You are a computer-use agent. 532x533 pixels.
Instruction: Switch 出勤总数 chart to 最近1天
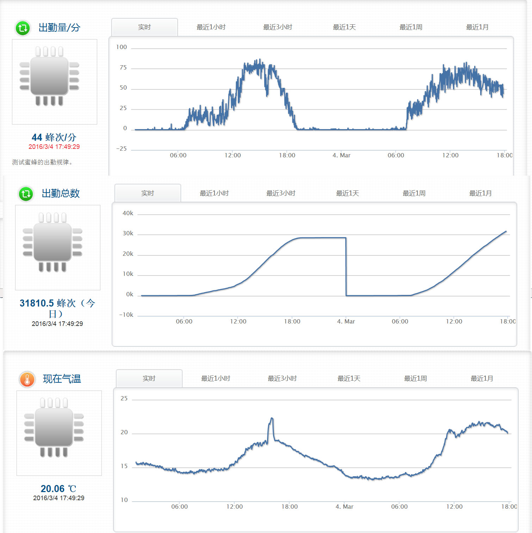tap(347, 193)
